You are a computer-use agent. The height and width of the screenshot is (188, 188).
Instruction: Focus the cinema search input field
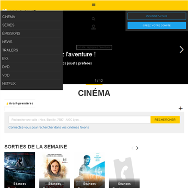[x=79, y=120]
